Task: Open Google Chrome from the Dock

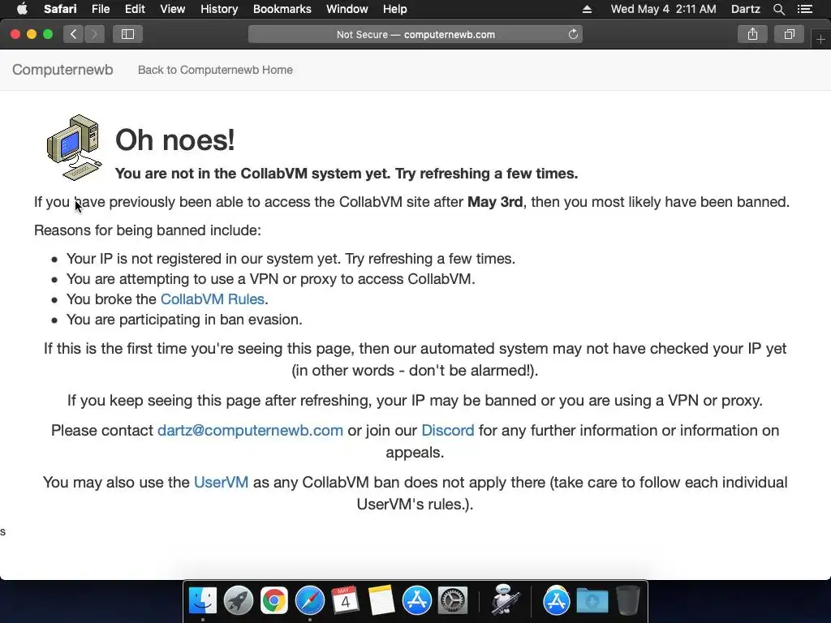Action: point(274,601)
